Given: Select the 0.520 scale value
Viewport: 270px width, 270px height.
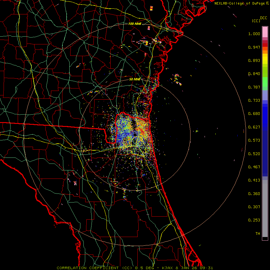Looking at the screenshot, I should click(x=254, y=154).
